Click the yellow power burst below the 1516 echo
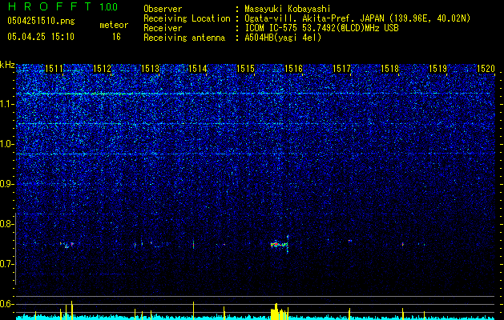Viewport: 504px width, 320px height. (279, 311)
